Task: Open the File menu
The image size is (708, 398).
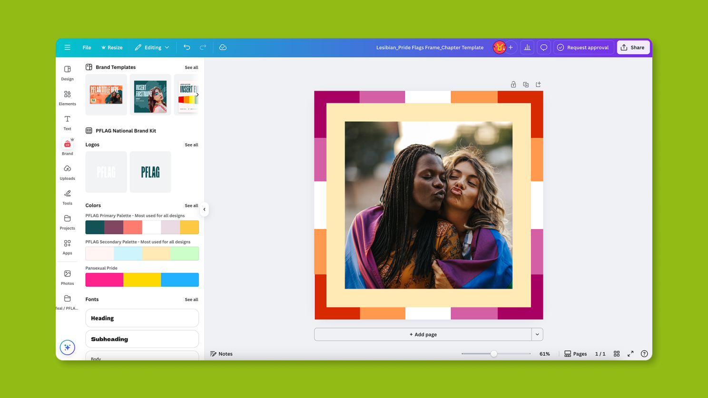Action: point(87,48)
